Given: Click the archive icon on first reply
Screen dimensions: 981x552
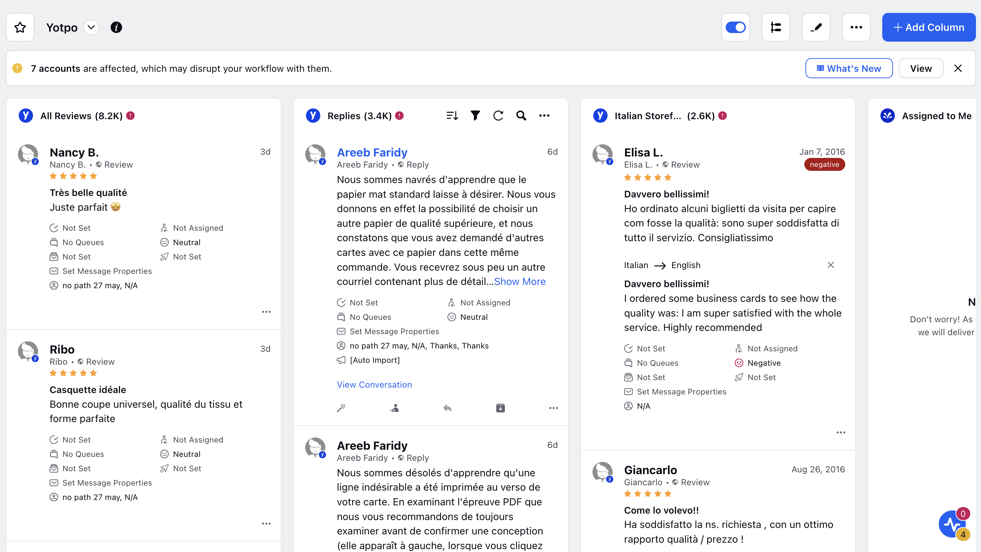Looking at the screenshot, I should click(x=501, y=408).
